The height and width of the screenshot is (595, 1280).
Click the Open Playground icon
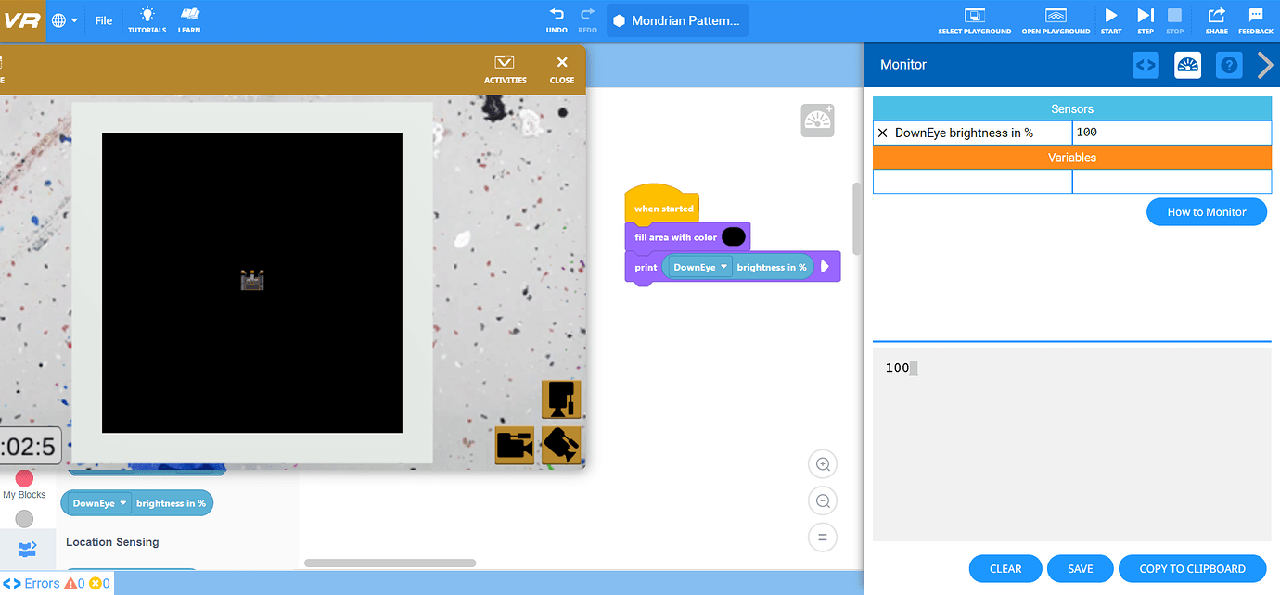(1056, 19)
